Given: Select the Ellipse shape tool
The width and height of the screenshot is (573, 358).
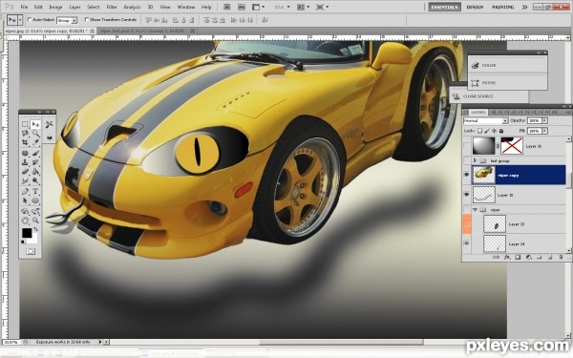Looking at the screenshot, I should click(x=35, y=200).
